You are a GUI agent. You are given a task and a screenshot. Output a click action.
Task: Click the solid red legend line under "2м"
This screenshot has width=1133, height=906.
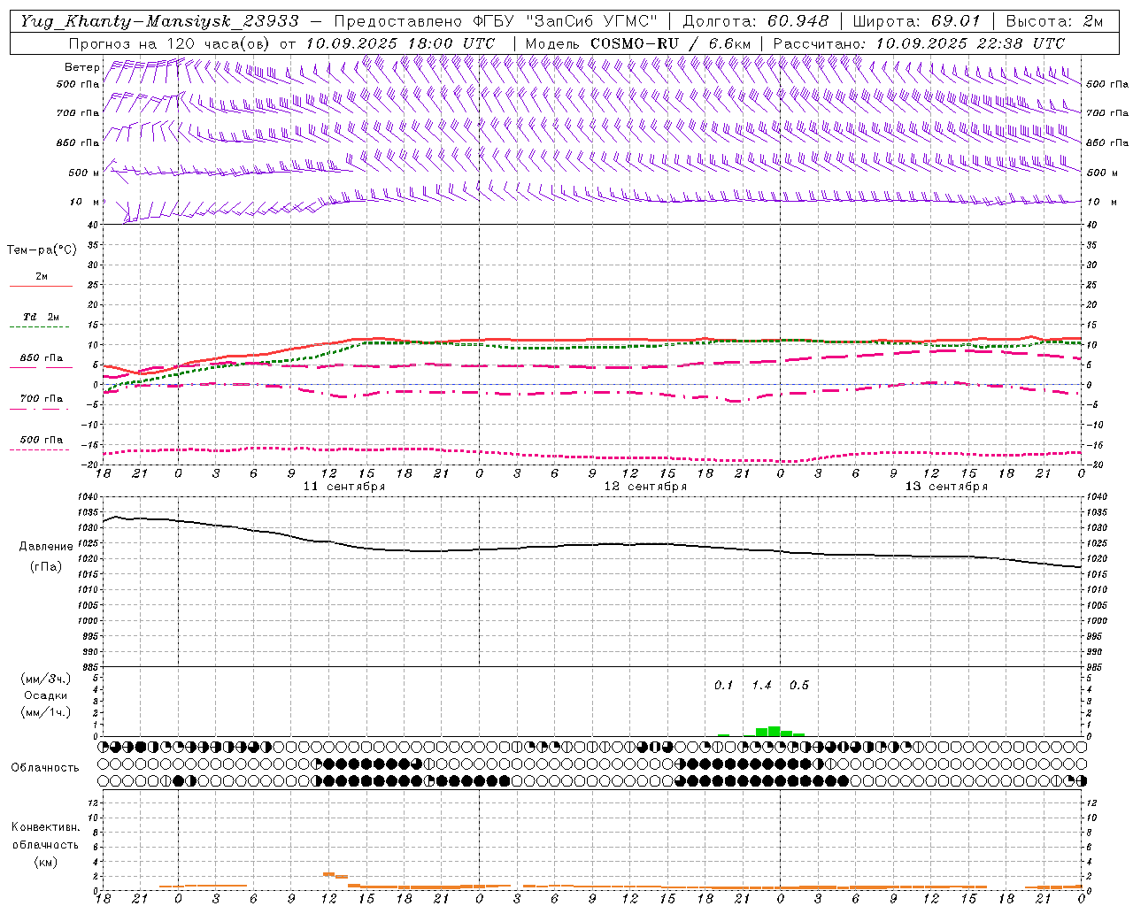(42, 287)
